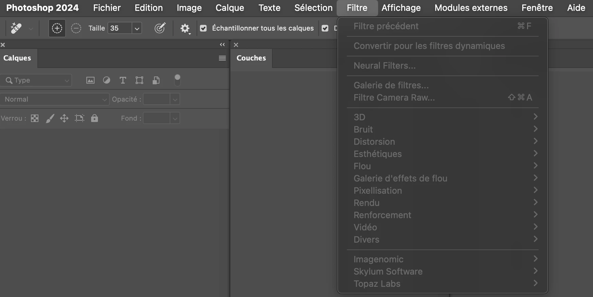Open the Normal blend mode dropdown
Image resolution: width=593 pixels, height=297 pixels.
click(x=55, y=99)
